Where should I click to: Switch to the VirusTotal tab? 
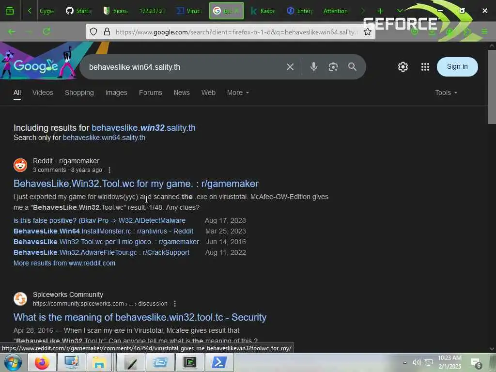pos(189,11)
